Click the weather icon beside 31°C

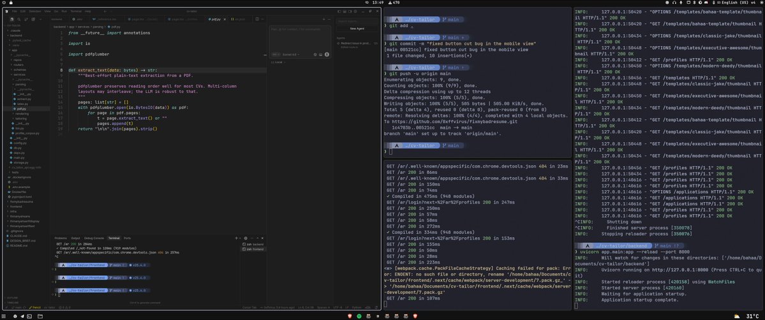736,316
